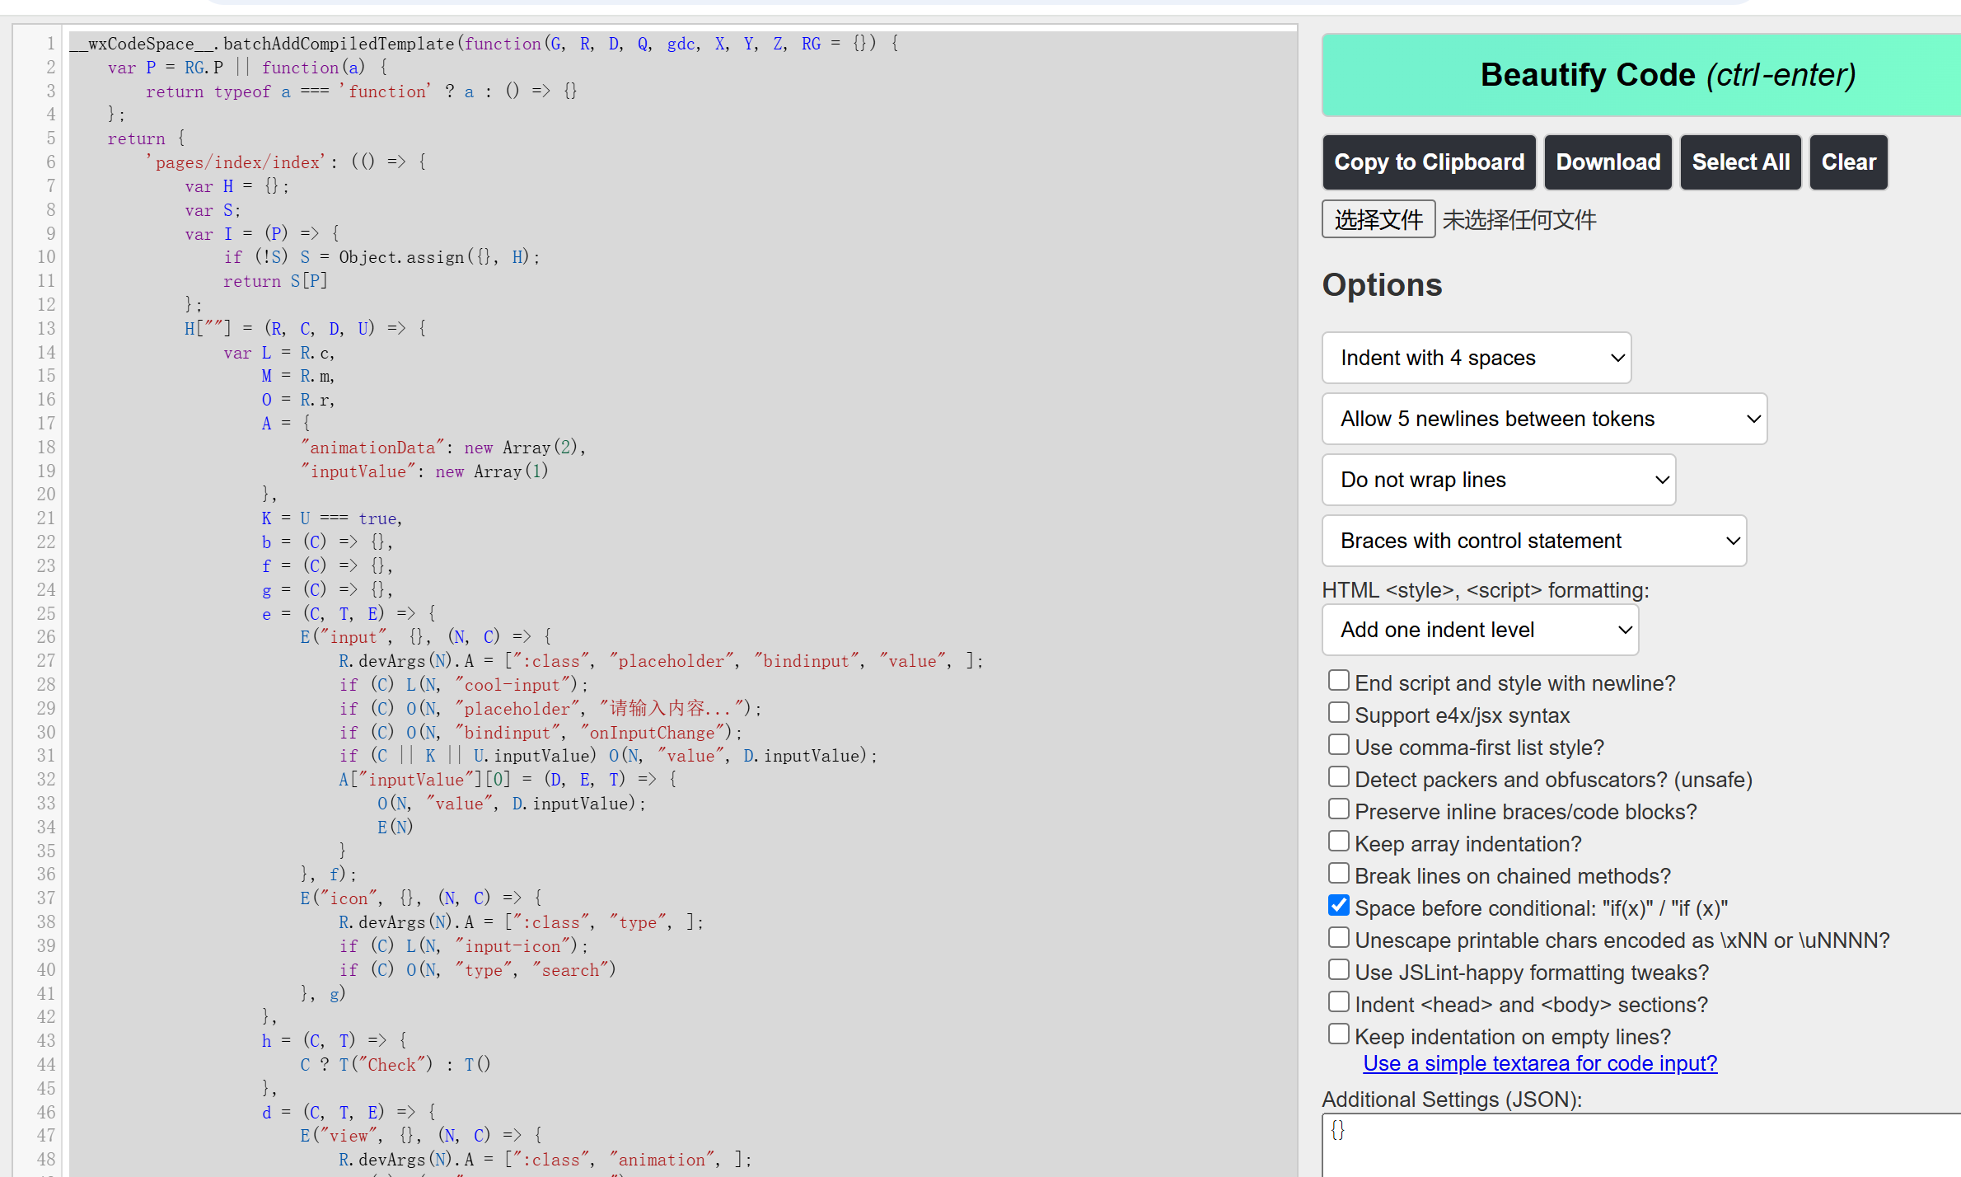The width and height of the screenshot is (1961, 1177).
Task: Open the indent size dropdown
Action: coord(1476,358)
